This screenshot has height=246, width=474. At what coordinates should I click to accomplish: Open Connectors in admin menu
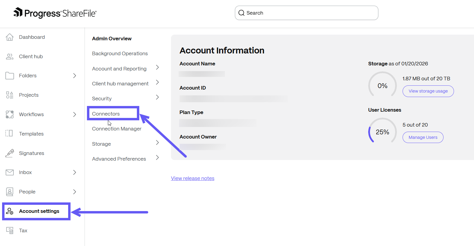106,114
